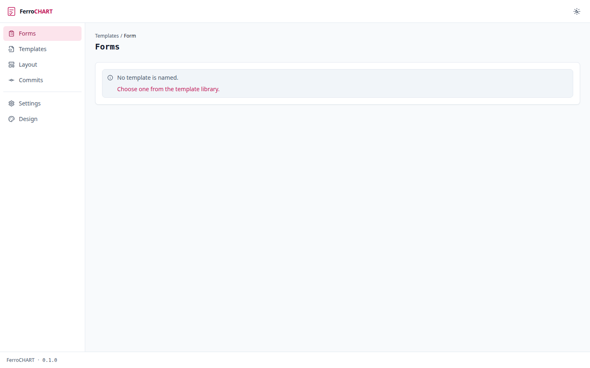Select the Commits menu item
The width and height of the screenshot is (590, 368).
click(42, 80)
